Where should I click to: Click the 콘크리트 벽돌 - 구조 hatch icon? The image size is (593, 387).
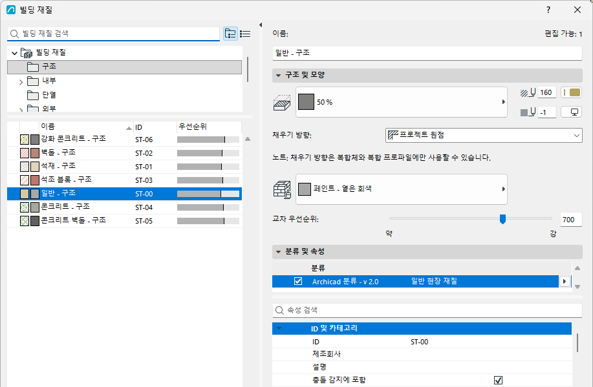click(25, 221)
